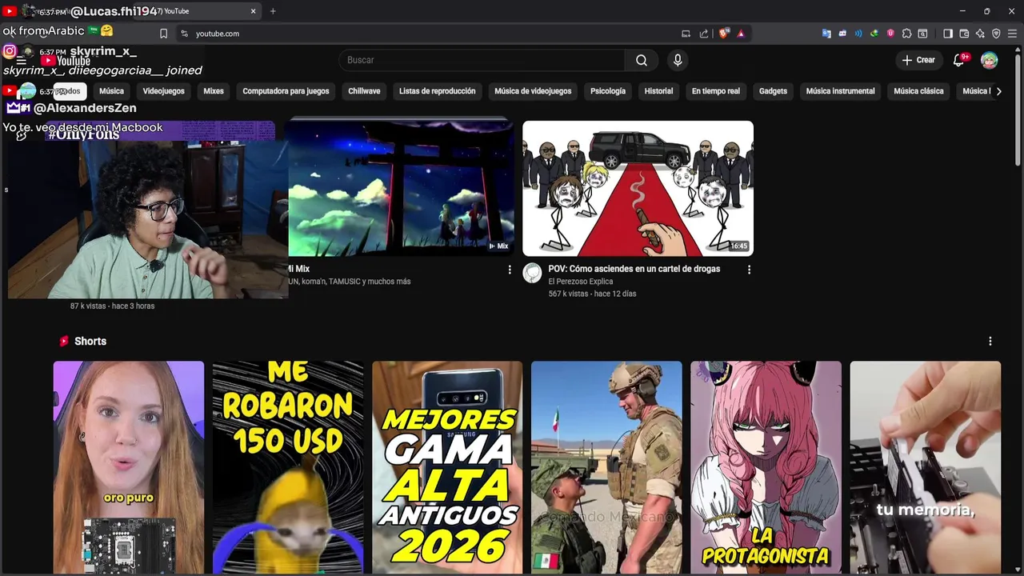Screen dimensions: 1024x576
Task: Open the Mi Mix title link
Action: [298, 269]
